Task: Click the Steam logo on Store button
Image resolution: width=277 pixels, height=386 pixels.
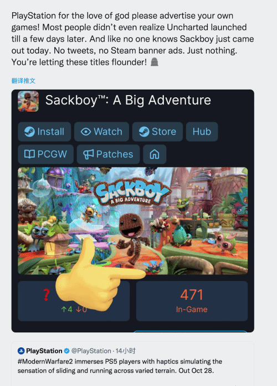Action: point(144,132)
